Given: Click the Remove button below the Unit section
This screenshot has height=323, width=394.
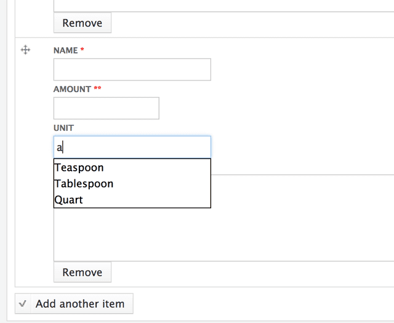Looking at the screenshot, I should pos(82,272).
